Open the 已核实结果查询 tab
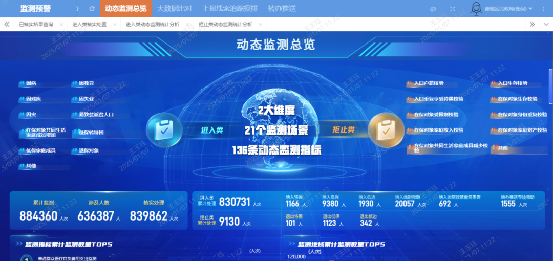Screen dimensions: 553x261 (x=36, y=24)
